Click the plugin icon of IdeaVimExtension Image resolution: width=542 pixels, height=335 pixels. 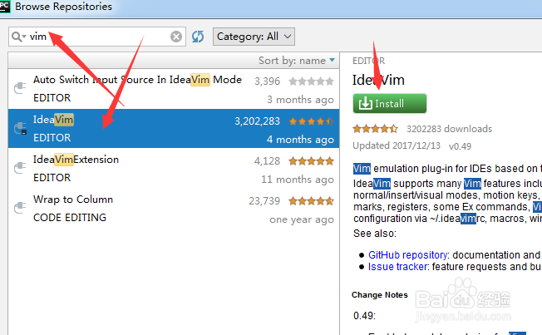click(20, 168)
